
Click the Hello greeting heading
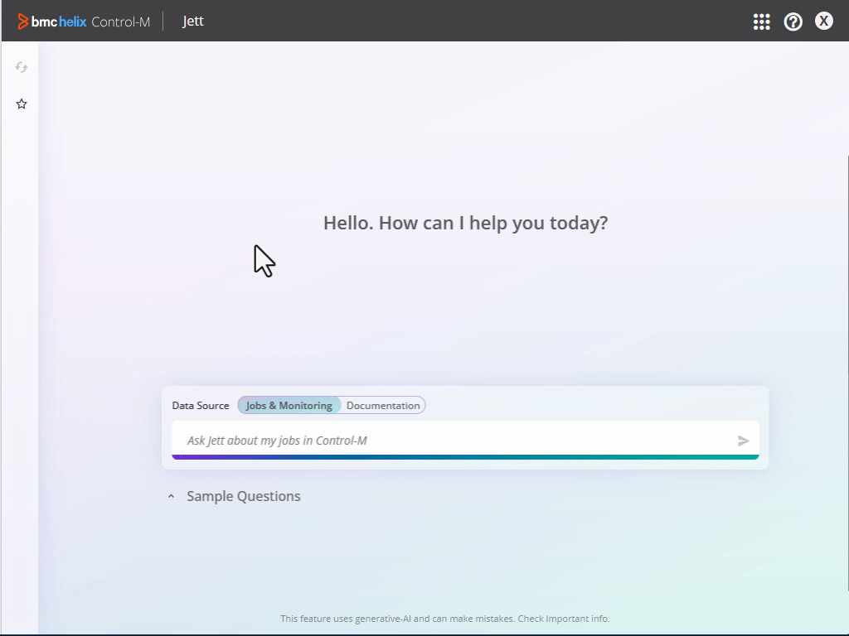click(x=465, y=223)
